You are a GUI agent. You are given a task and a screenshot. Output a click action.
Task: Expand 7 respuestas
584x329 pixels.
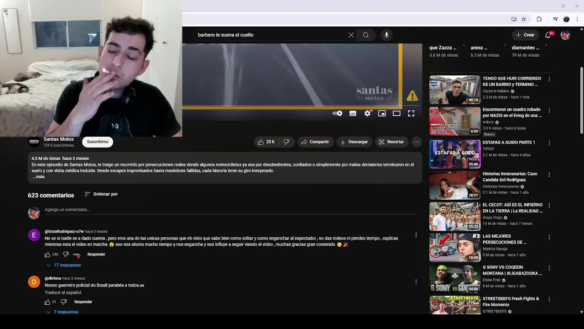[x=63, y=312]
